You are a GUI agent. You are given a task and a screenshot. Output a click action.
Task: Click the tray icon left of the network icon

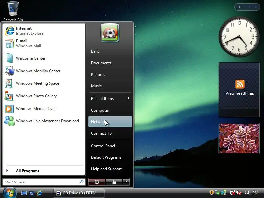pyautogui.click(x=223, y=192)
